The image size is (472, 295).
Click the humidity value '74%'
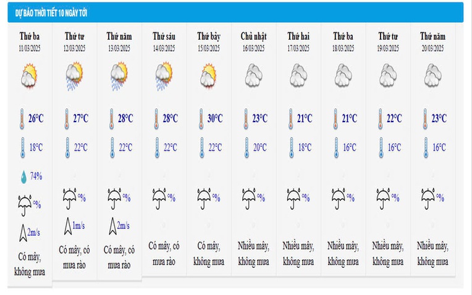click(x=36, y=176)
